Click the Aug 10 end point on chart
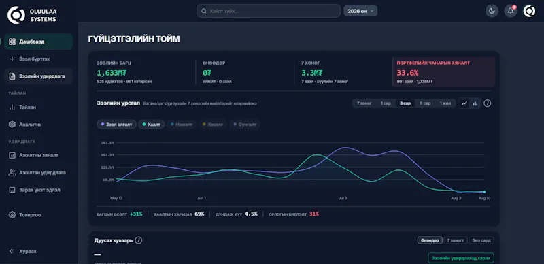This screenshot has height=264, width=544. [x=484, y=192]
